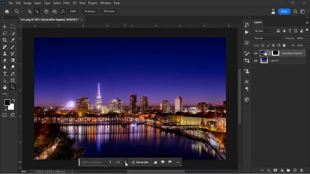Image resolution: width=310 pixels, height=174 pixels.
Task: Open the Image menu
Action: pyautogui.click(x=28, y=3)
